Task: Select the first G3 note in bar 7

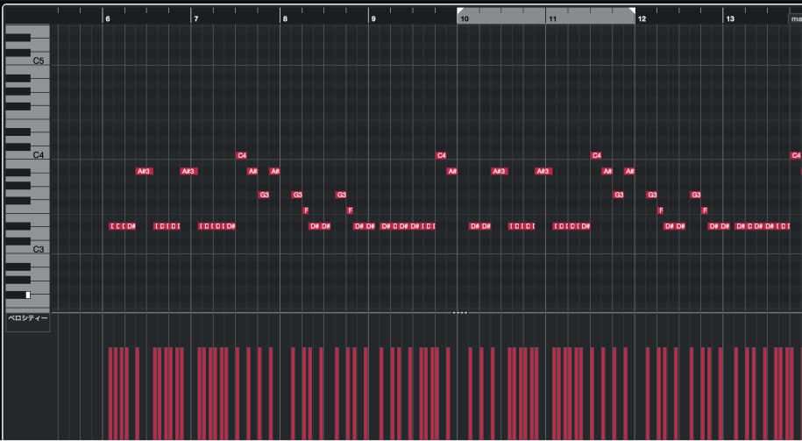Action: click(x=264, y=195)
